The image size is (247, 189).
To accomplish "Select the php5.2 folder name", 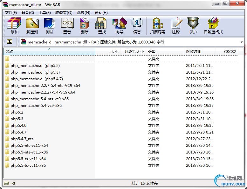I will [17, 112].
